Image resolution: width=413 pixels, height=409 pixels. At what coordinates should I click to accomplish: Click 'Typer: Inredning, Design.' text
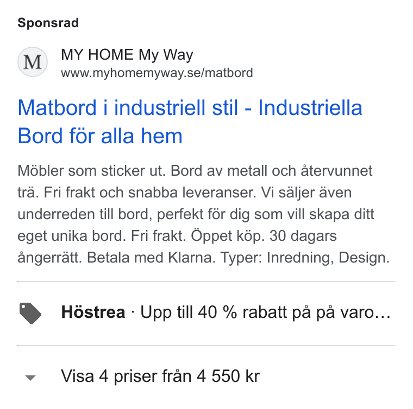[x=305, y=258]
